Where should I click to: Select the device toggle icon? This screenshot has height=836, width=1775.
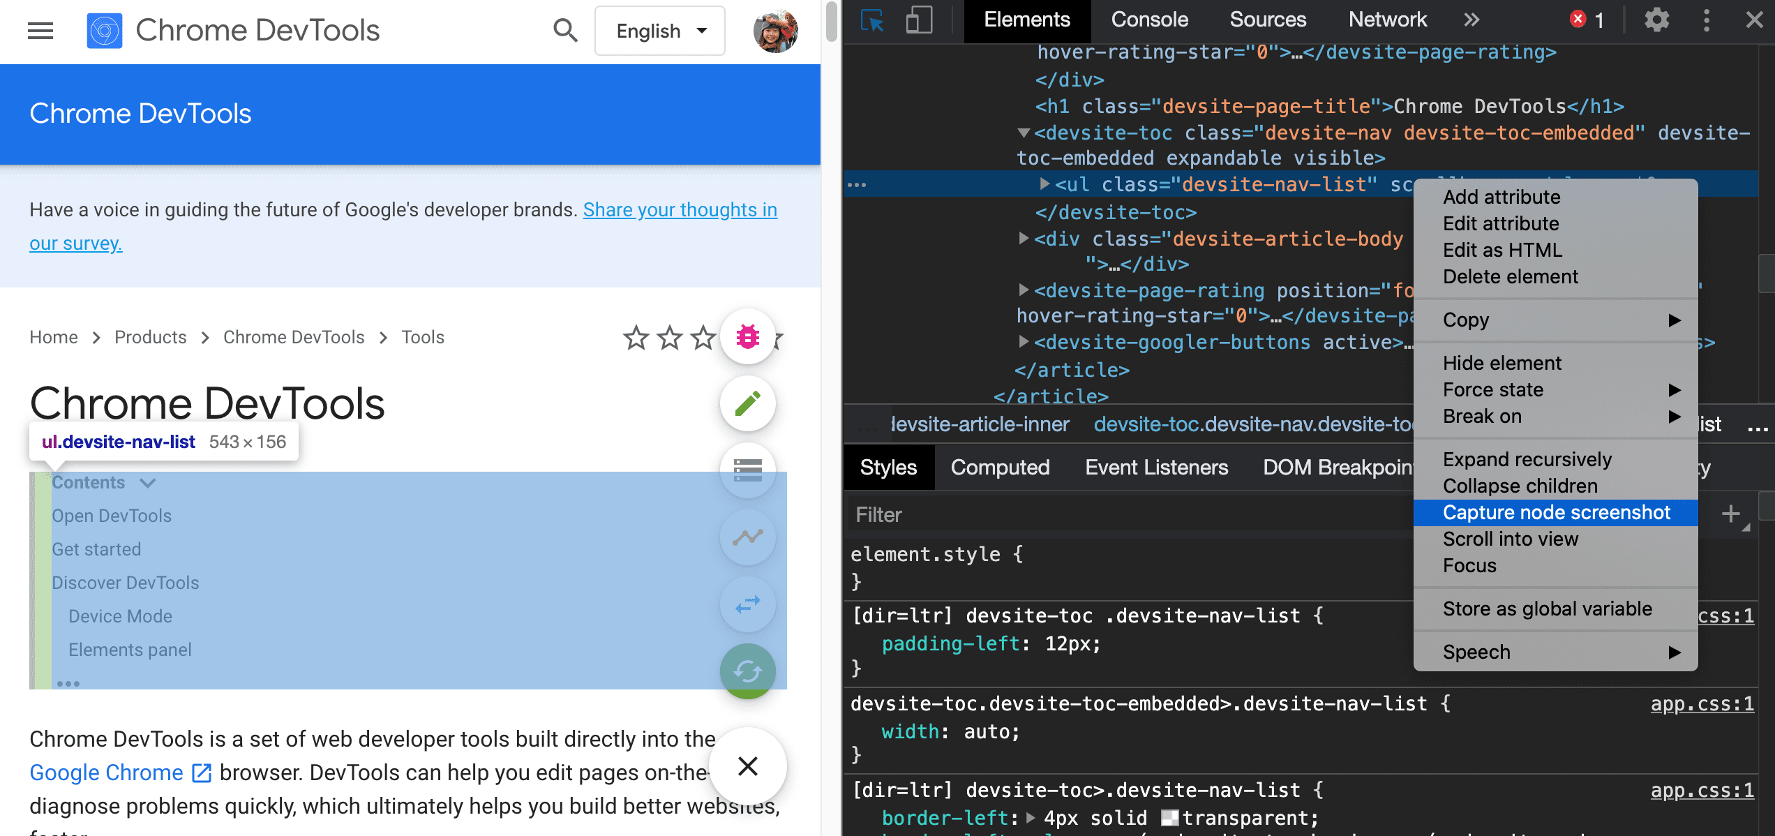click(917, 20)
